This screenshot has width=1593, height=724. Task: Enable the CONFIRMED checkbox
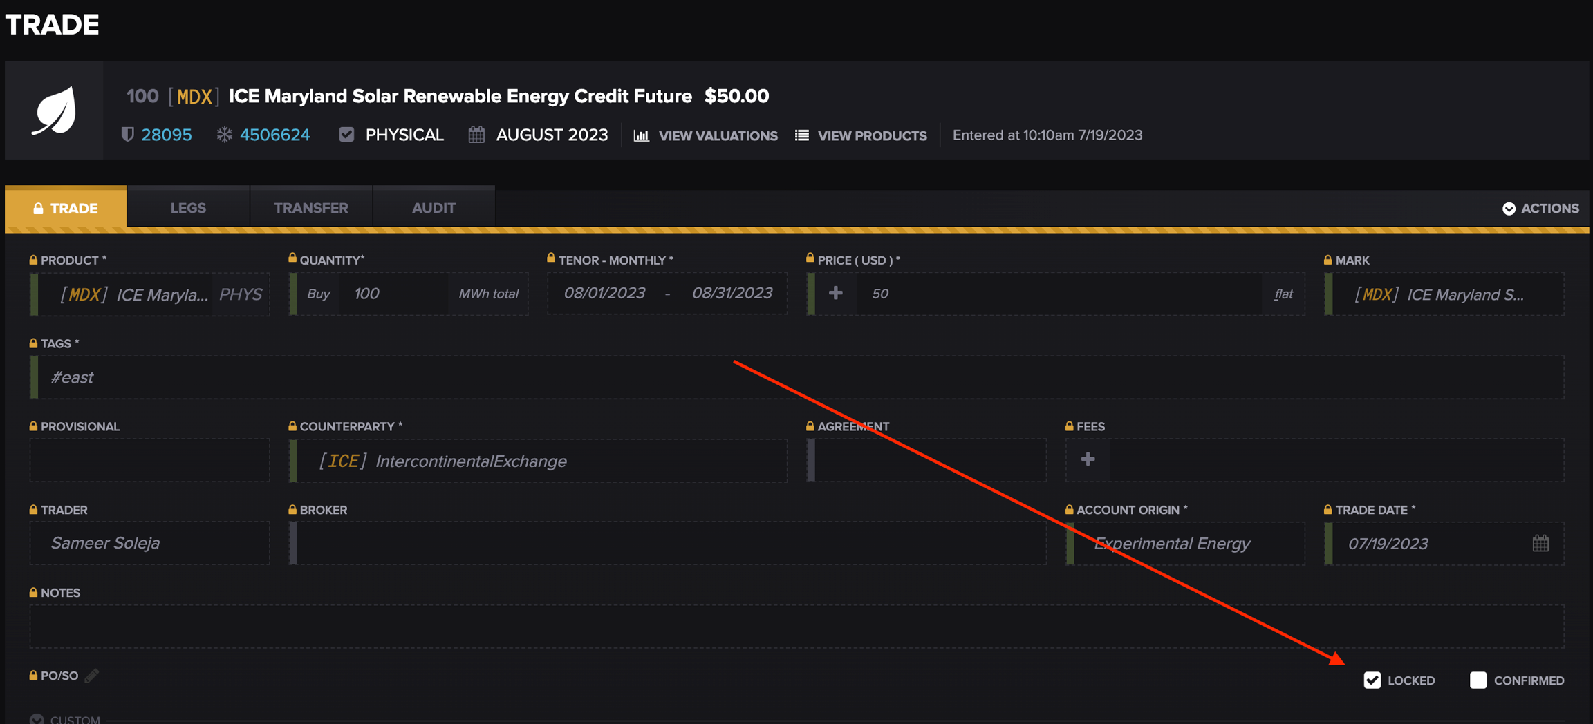click(x=1478, y=680)
